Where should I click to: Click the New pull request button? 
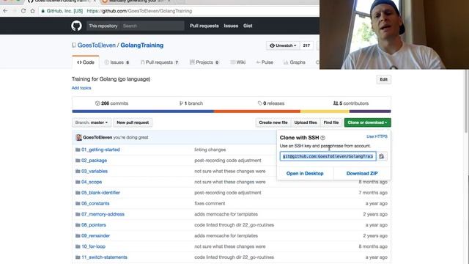click(x=133, y=122)
